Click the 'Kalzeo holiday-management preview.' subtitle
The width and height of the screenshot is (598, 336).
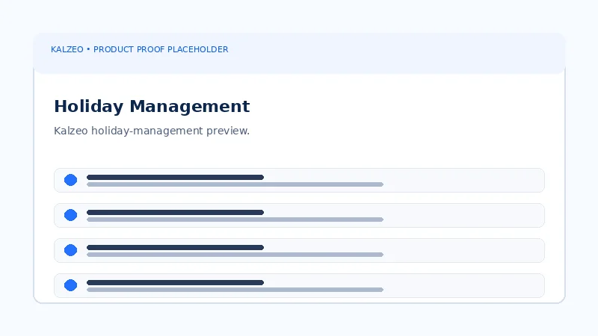[152, 131]
